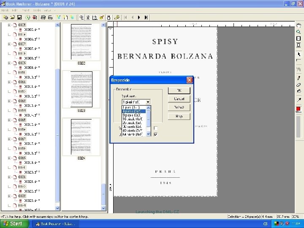This screenshot has height=228, width=304.
Task: Select the eyedropper color picker tool
Action: pos(299,100)
